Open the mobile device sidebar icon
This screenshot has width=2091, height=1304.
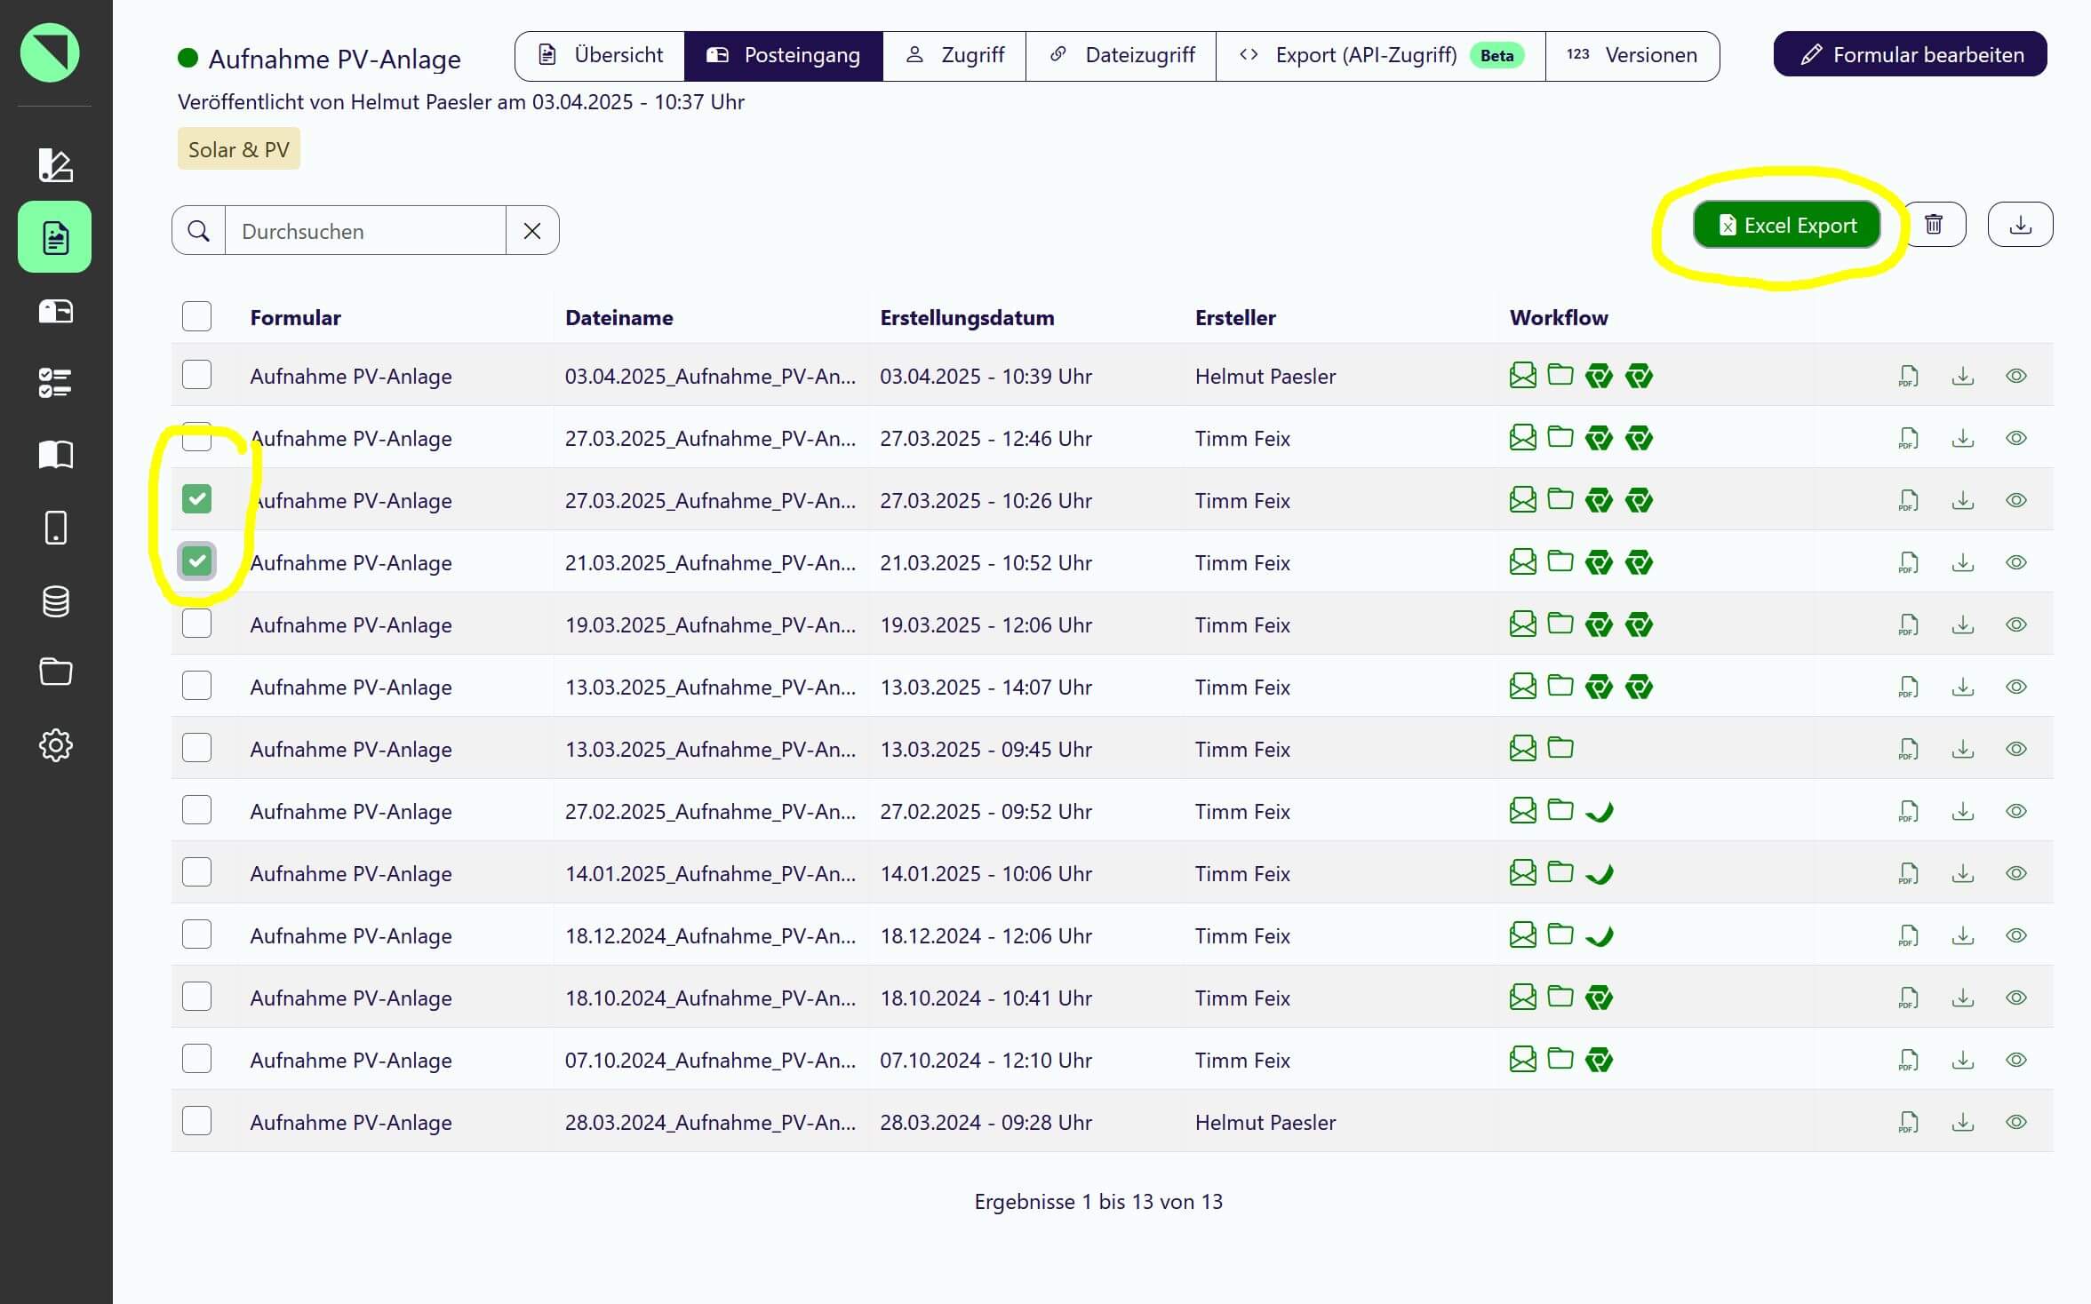point(55,528)
